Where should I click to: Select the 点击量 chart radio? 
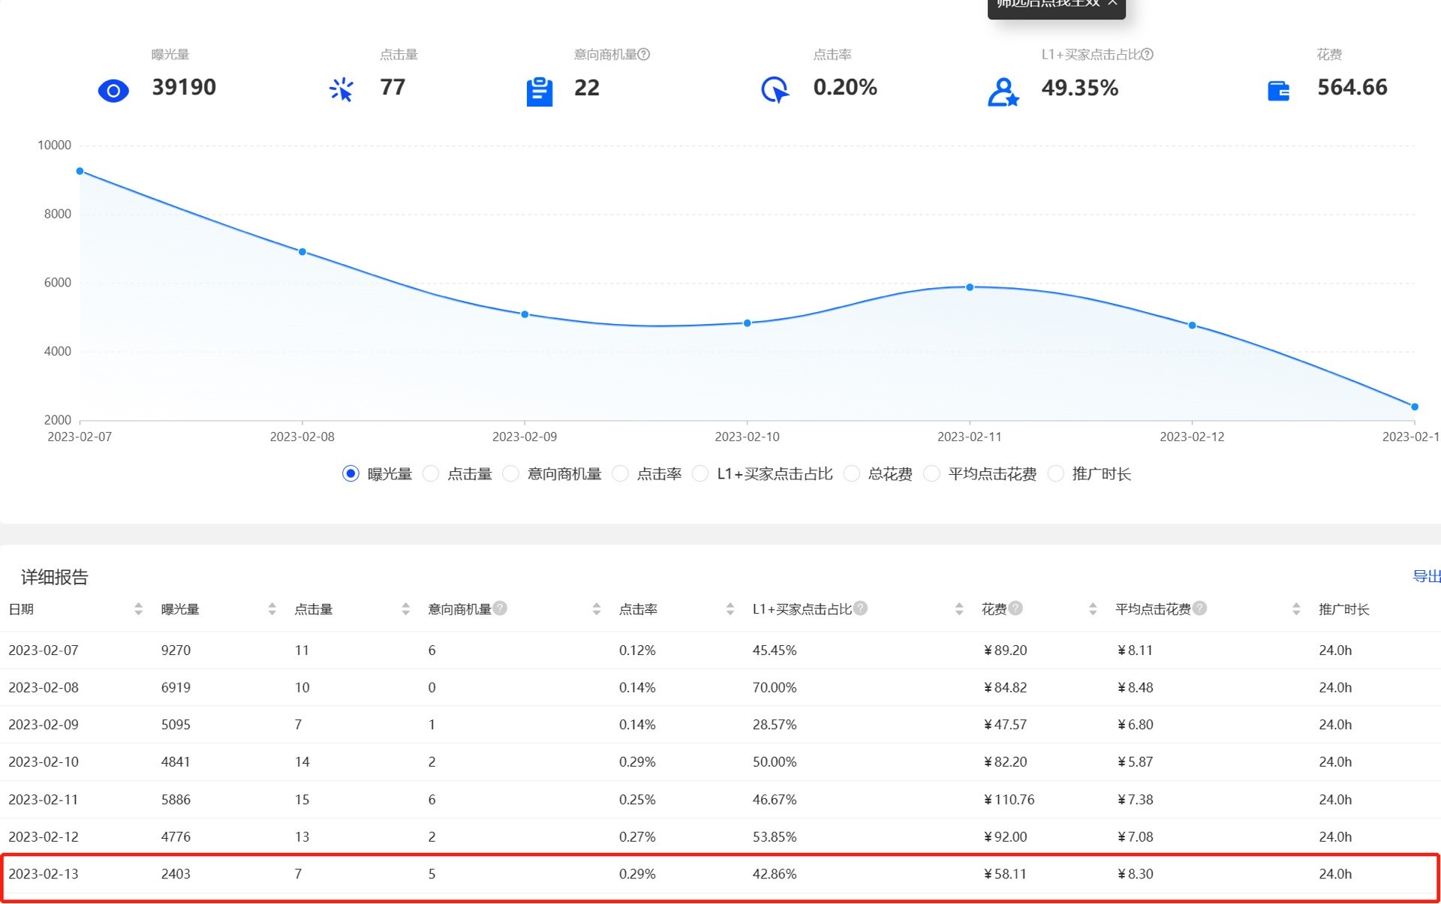tap(431, 473)
